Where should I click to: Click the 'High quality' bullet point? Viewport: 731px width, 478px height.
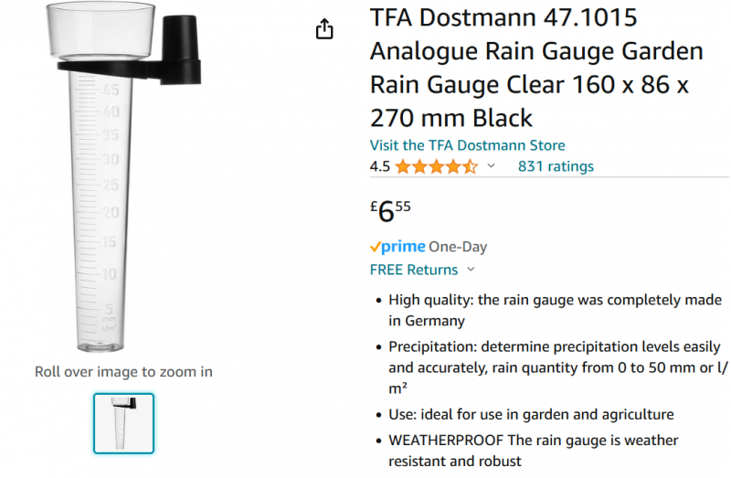(x=555, y=310)
